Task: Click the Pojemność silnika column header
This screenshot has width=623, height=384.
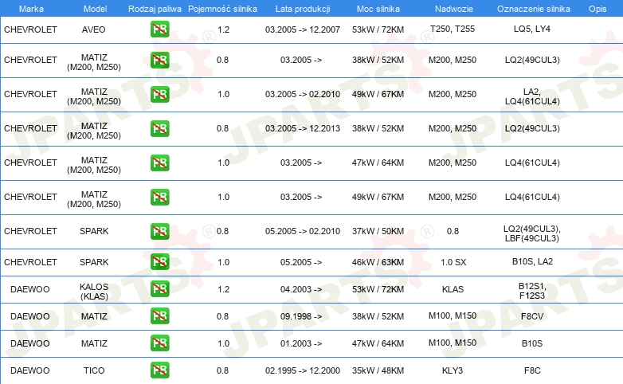Action: [x=222, y=9]
